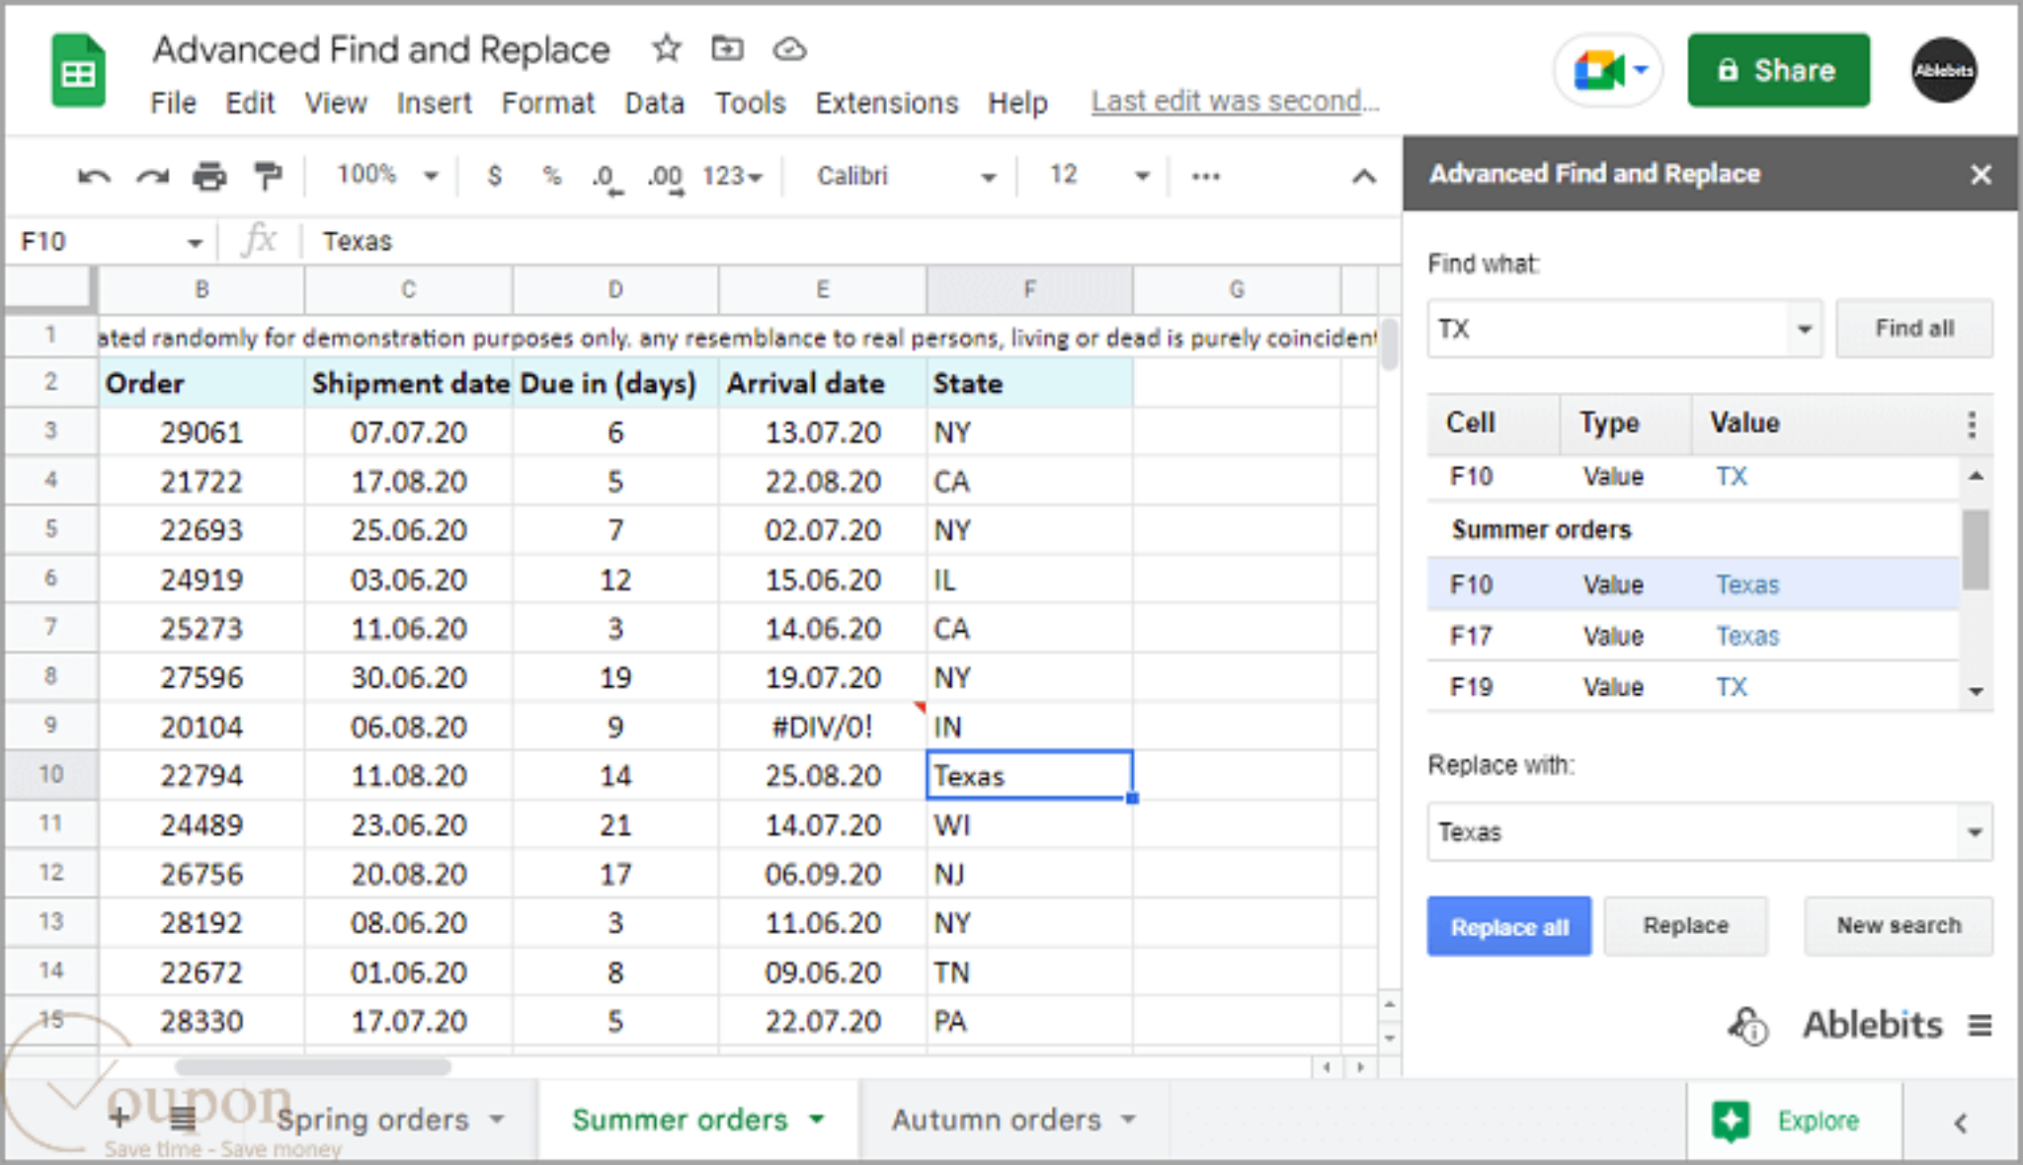This screenshot has height=1165, width=2023.
Task: Expand the name box dropdown
Action: click(x=195, y=242)
